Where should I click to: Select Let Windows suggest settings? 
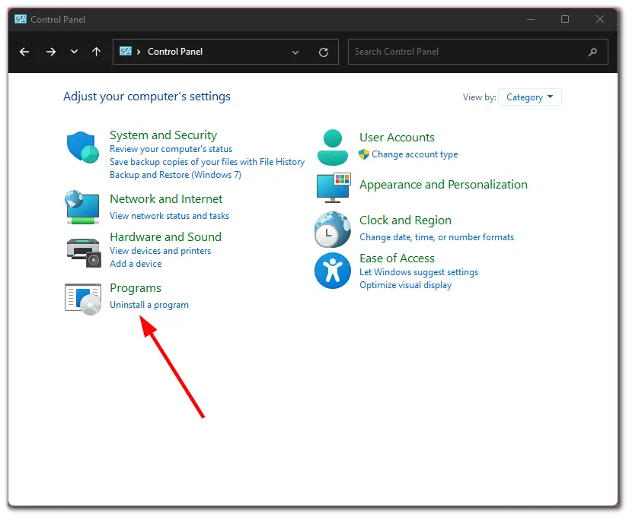[419, 272]
